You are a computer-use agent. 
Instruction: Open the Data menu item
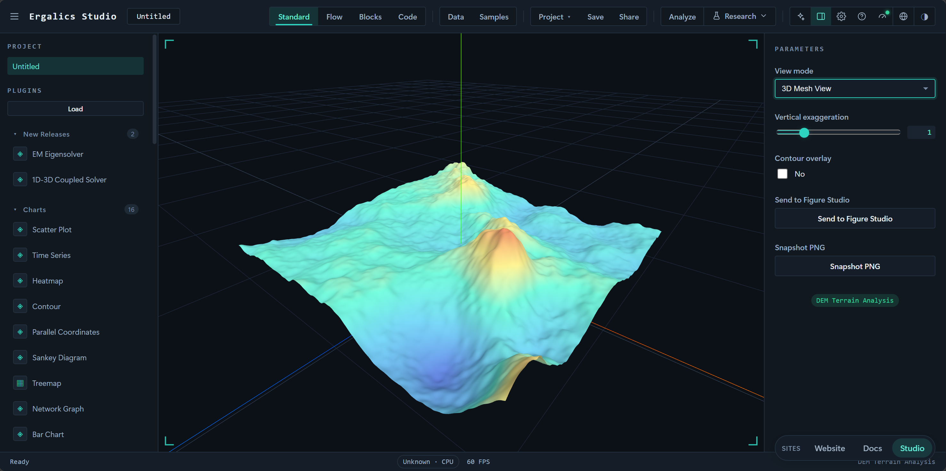tap(456, 17)
